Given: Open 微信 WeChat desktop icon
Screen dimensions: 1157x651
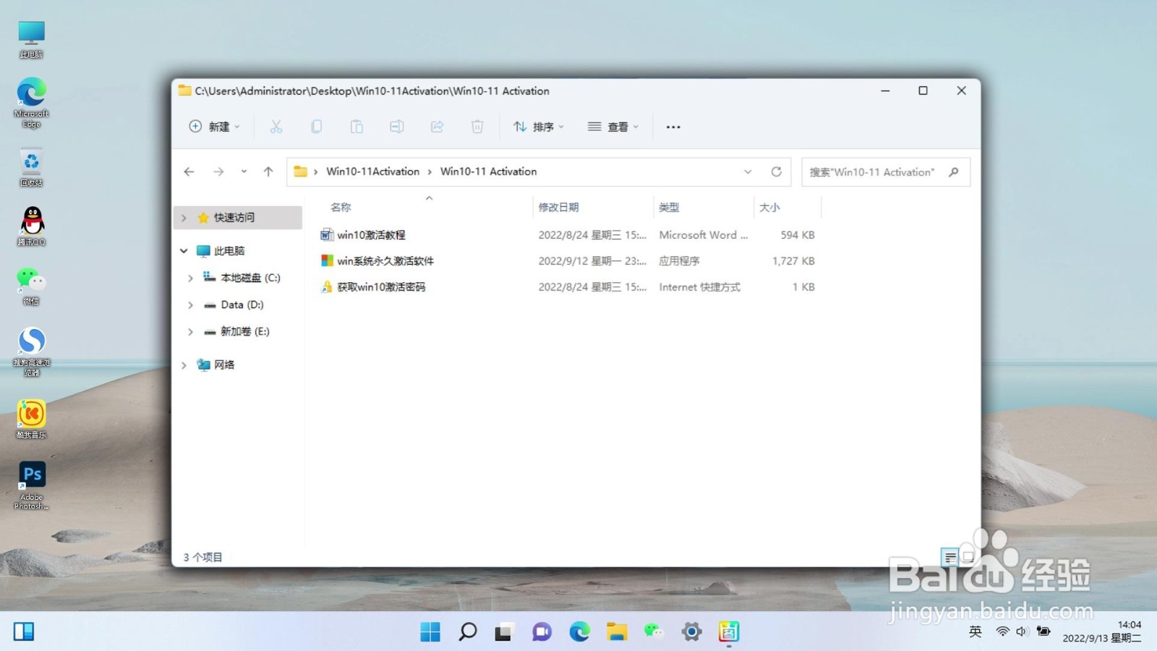Looking at the screenshot, I should [x=31, y=286].
